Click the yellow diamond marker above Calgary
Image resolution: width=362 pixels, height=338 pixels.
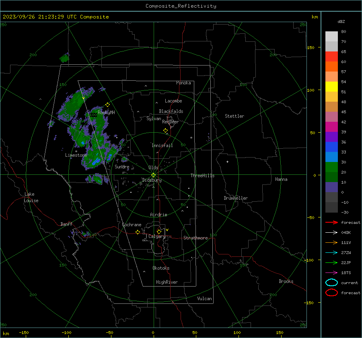point(159,231)
